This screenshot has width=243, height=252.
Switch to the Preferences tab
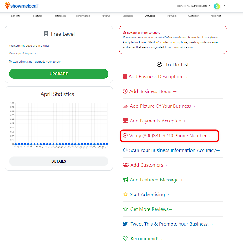tap(60, 16)
